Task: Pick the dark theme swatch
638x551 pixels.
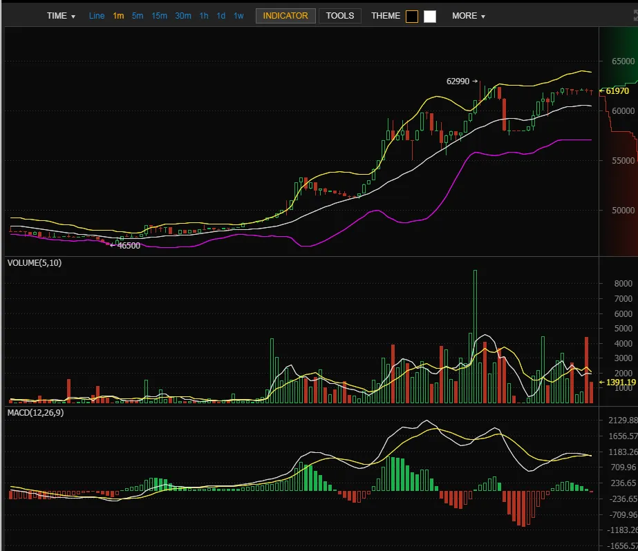Action: [412, 17]
